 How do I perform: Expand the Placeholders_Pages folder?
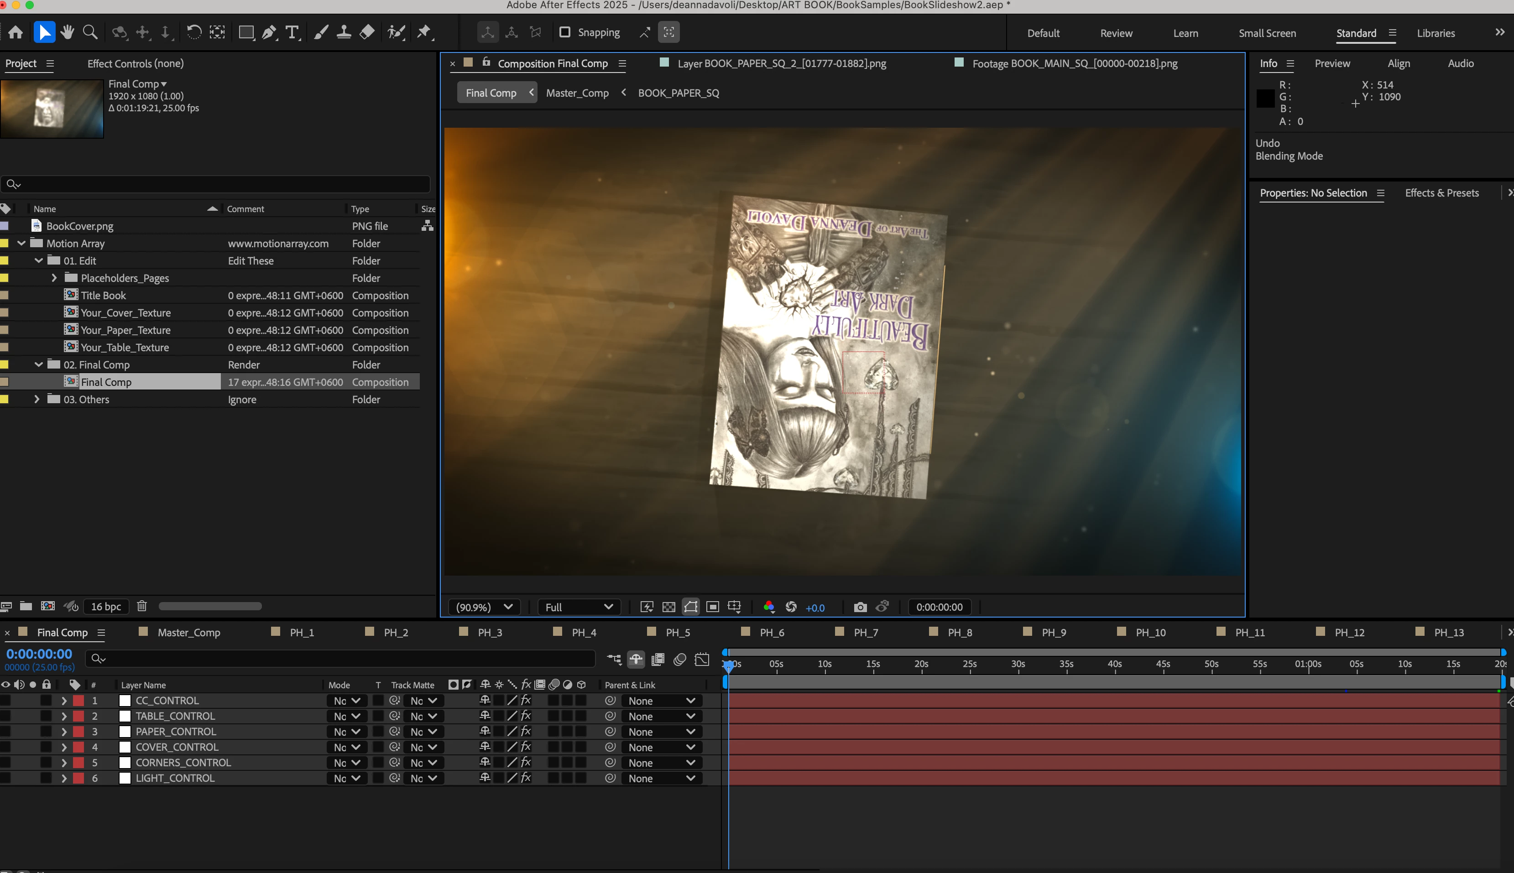coord(54,278)
